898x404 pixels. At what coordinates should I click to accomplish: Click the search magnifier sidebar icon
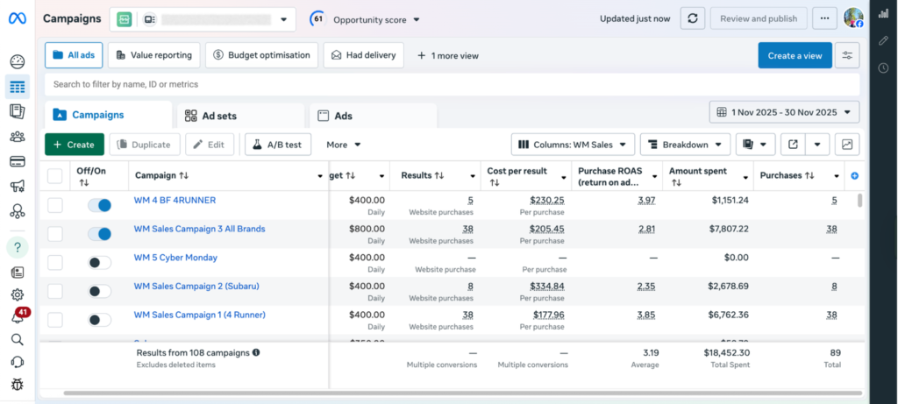click(17, 339)
